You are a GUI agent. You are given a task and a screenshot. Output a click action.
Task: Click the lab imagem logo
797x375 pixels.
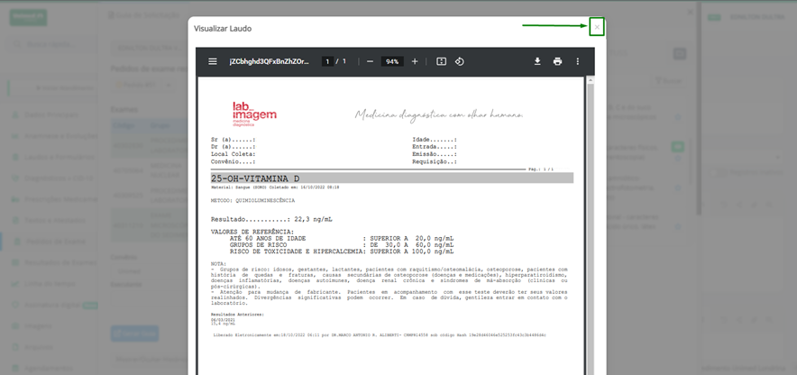tap(254, 114)
